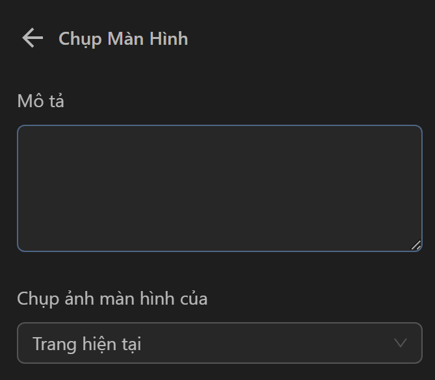The image size is (435, 380).
Task: Click the bottom-right corner grip of the textarea
Action: click(x=416, y=245)
